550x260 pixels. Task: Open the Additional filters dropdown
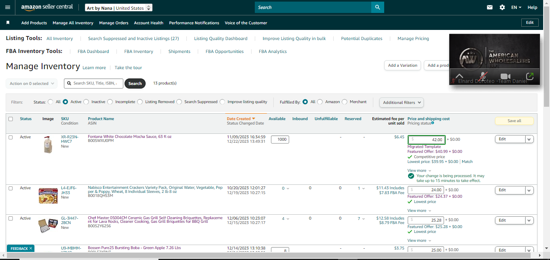pyautogui.click(x=401, y=102)
